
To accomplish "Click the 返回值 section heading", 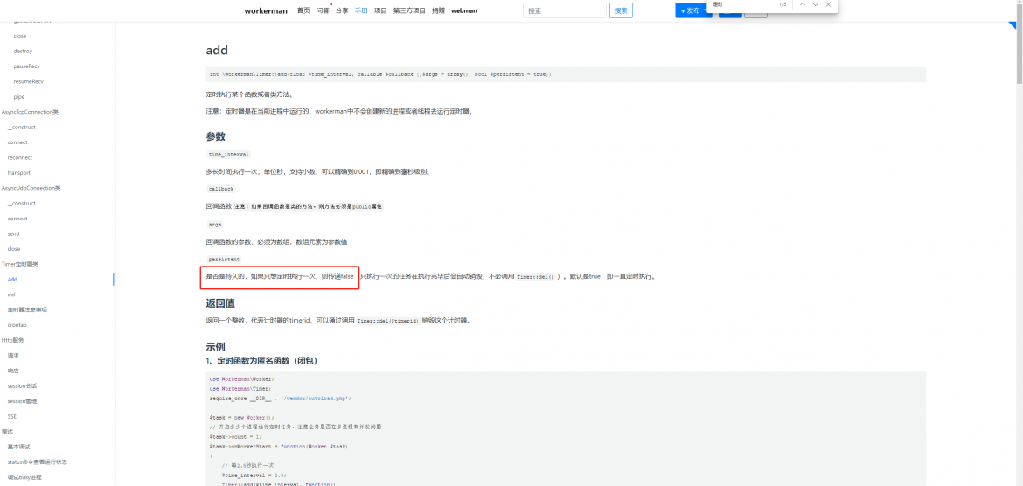I will point(219,303).
